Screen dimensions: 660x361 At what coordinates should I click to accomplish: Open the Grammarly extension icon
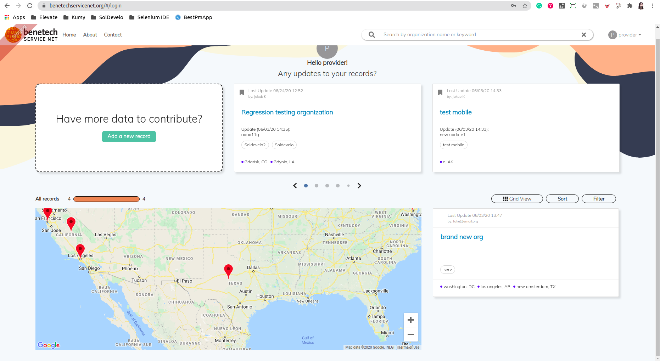coord(539,6)
